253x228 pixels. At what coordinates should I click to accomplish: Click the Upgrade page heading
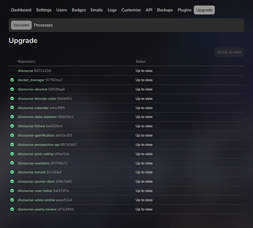[23, 41]
